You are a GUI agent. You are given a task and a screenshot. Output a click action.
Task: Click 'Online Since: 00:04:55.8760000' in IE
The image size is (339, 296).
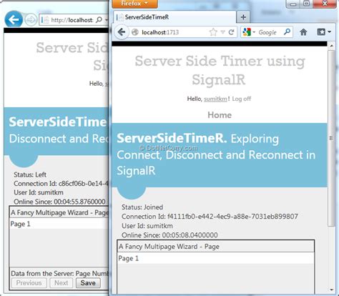59,202
